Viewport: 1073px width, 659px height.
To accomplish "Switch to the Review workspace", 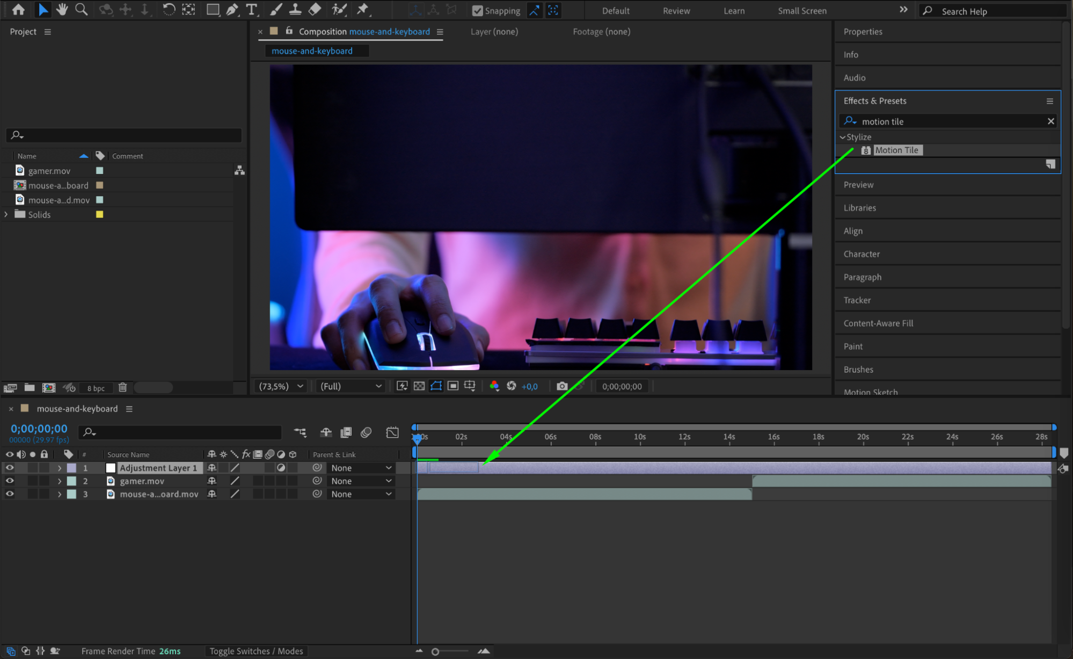I will [x=676, y=11].
